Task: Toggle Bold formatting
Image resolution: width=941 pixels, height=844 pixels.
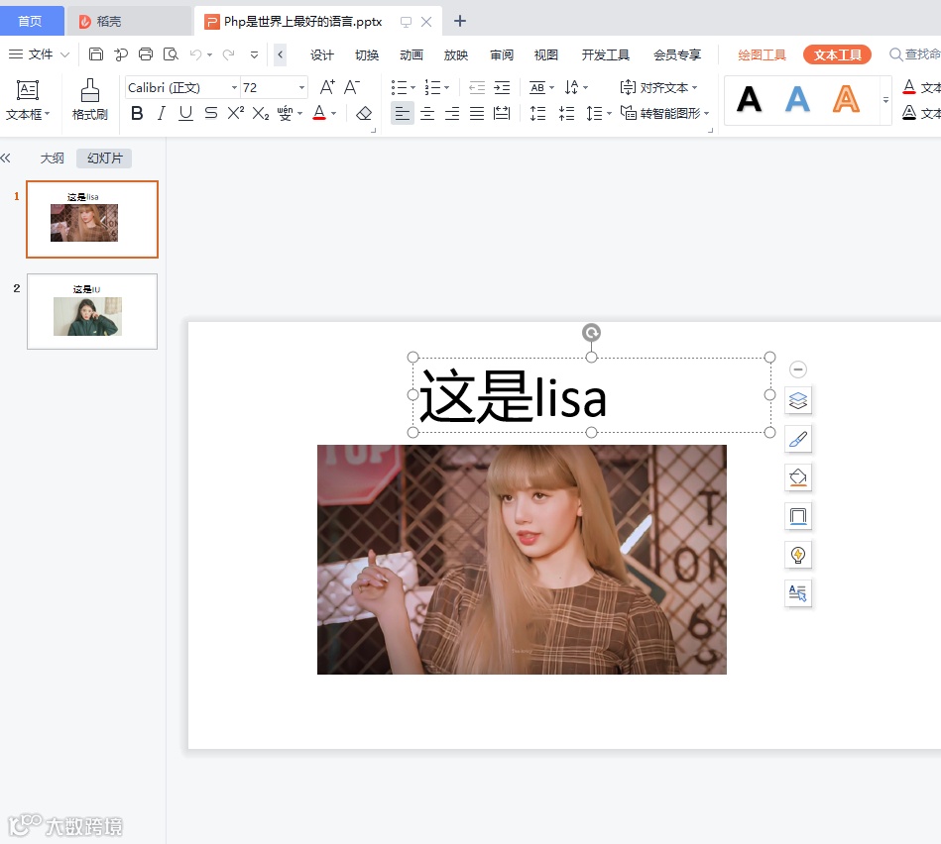Action: [x=137, y=113]
